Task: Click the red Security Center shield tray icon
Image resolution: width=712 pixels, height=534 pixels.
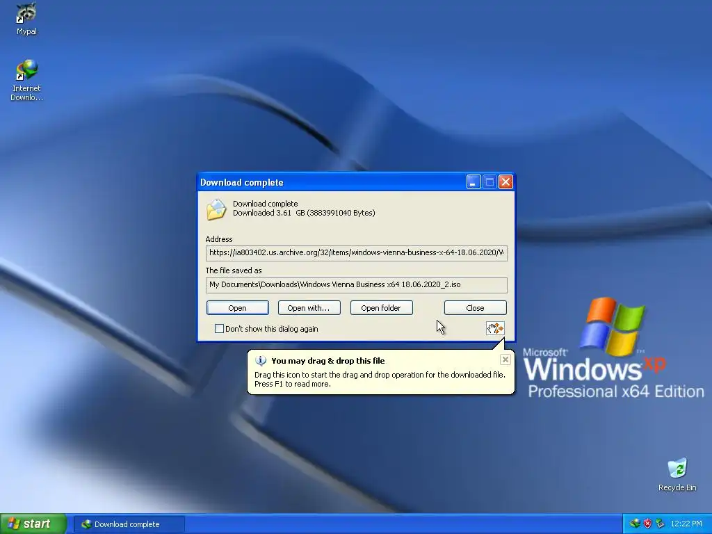Action: point(647,524)
